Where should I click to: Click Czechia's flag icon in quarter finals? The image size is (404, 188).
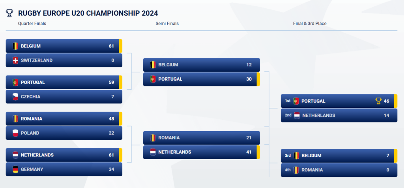15,97
